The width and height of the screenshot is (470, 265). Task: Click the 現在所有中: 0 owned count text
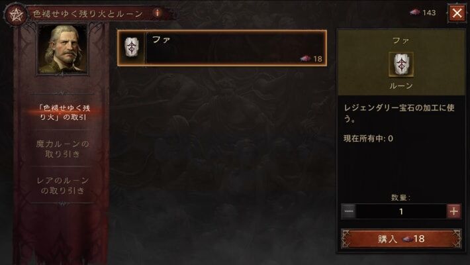[x=368, y=138]
